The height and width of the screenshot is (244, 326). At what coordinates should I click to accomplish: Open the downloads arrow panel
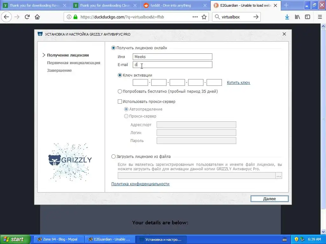coord(287,17)
